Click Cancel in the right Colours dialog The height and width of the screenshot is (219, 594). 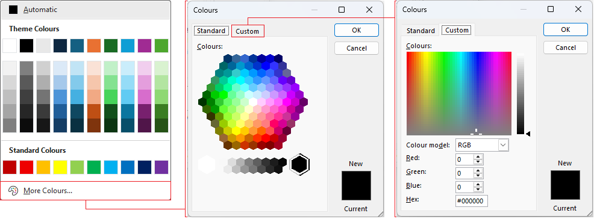point(566,48)
